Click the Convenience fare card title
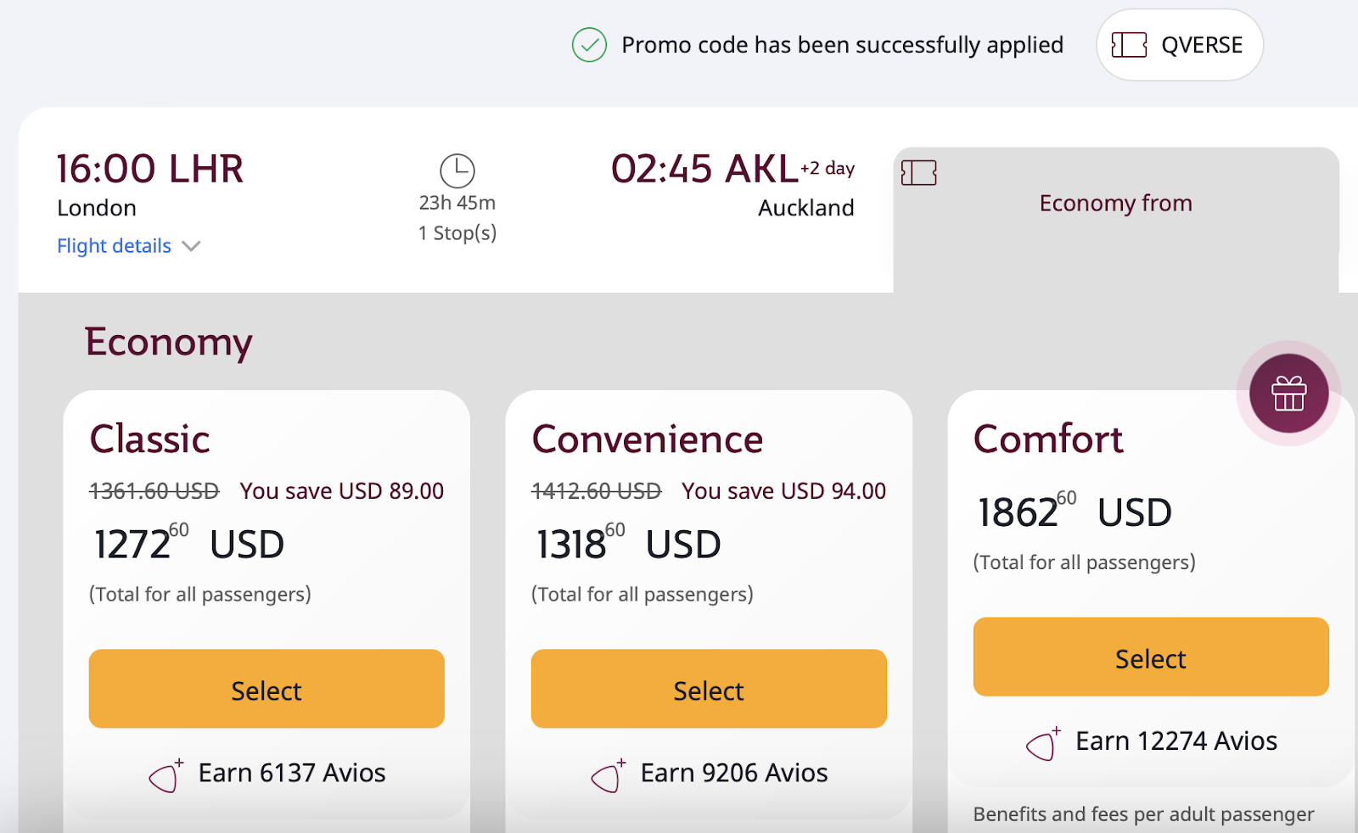This screenshot has height=833, width=1358. (648, 439)
